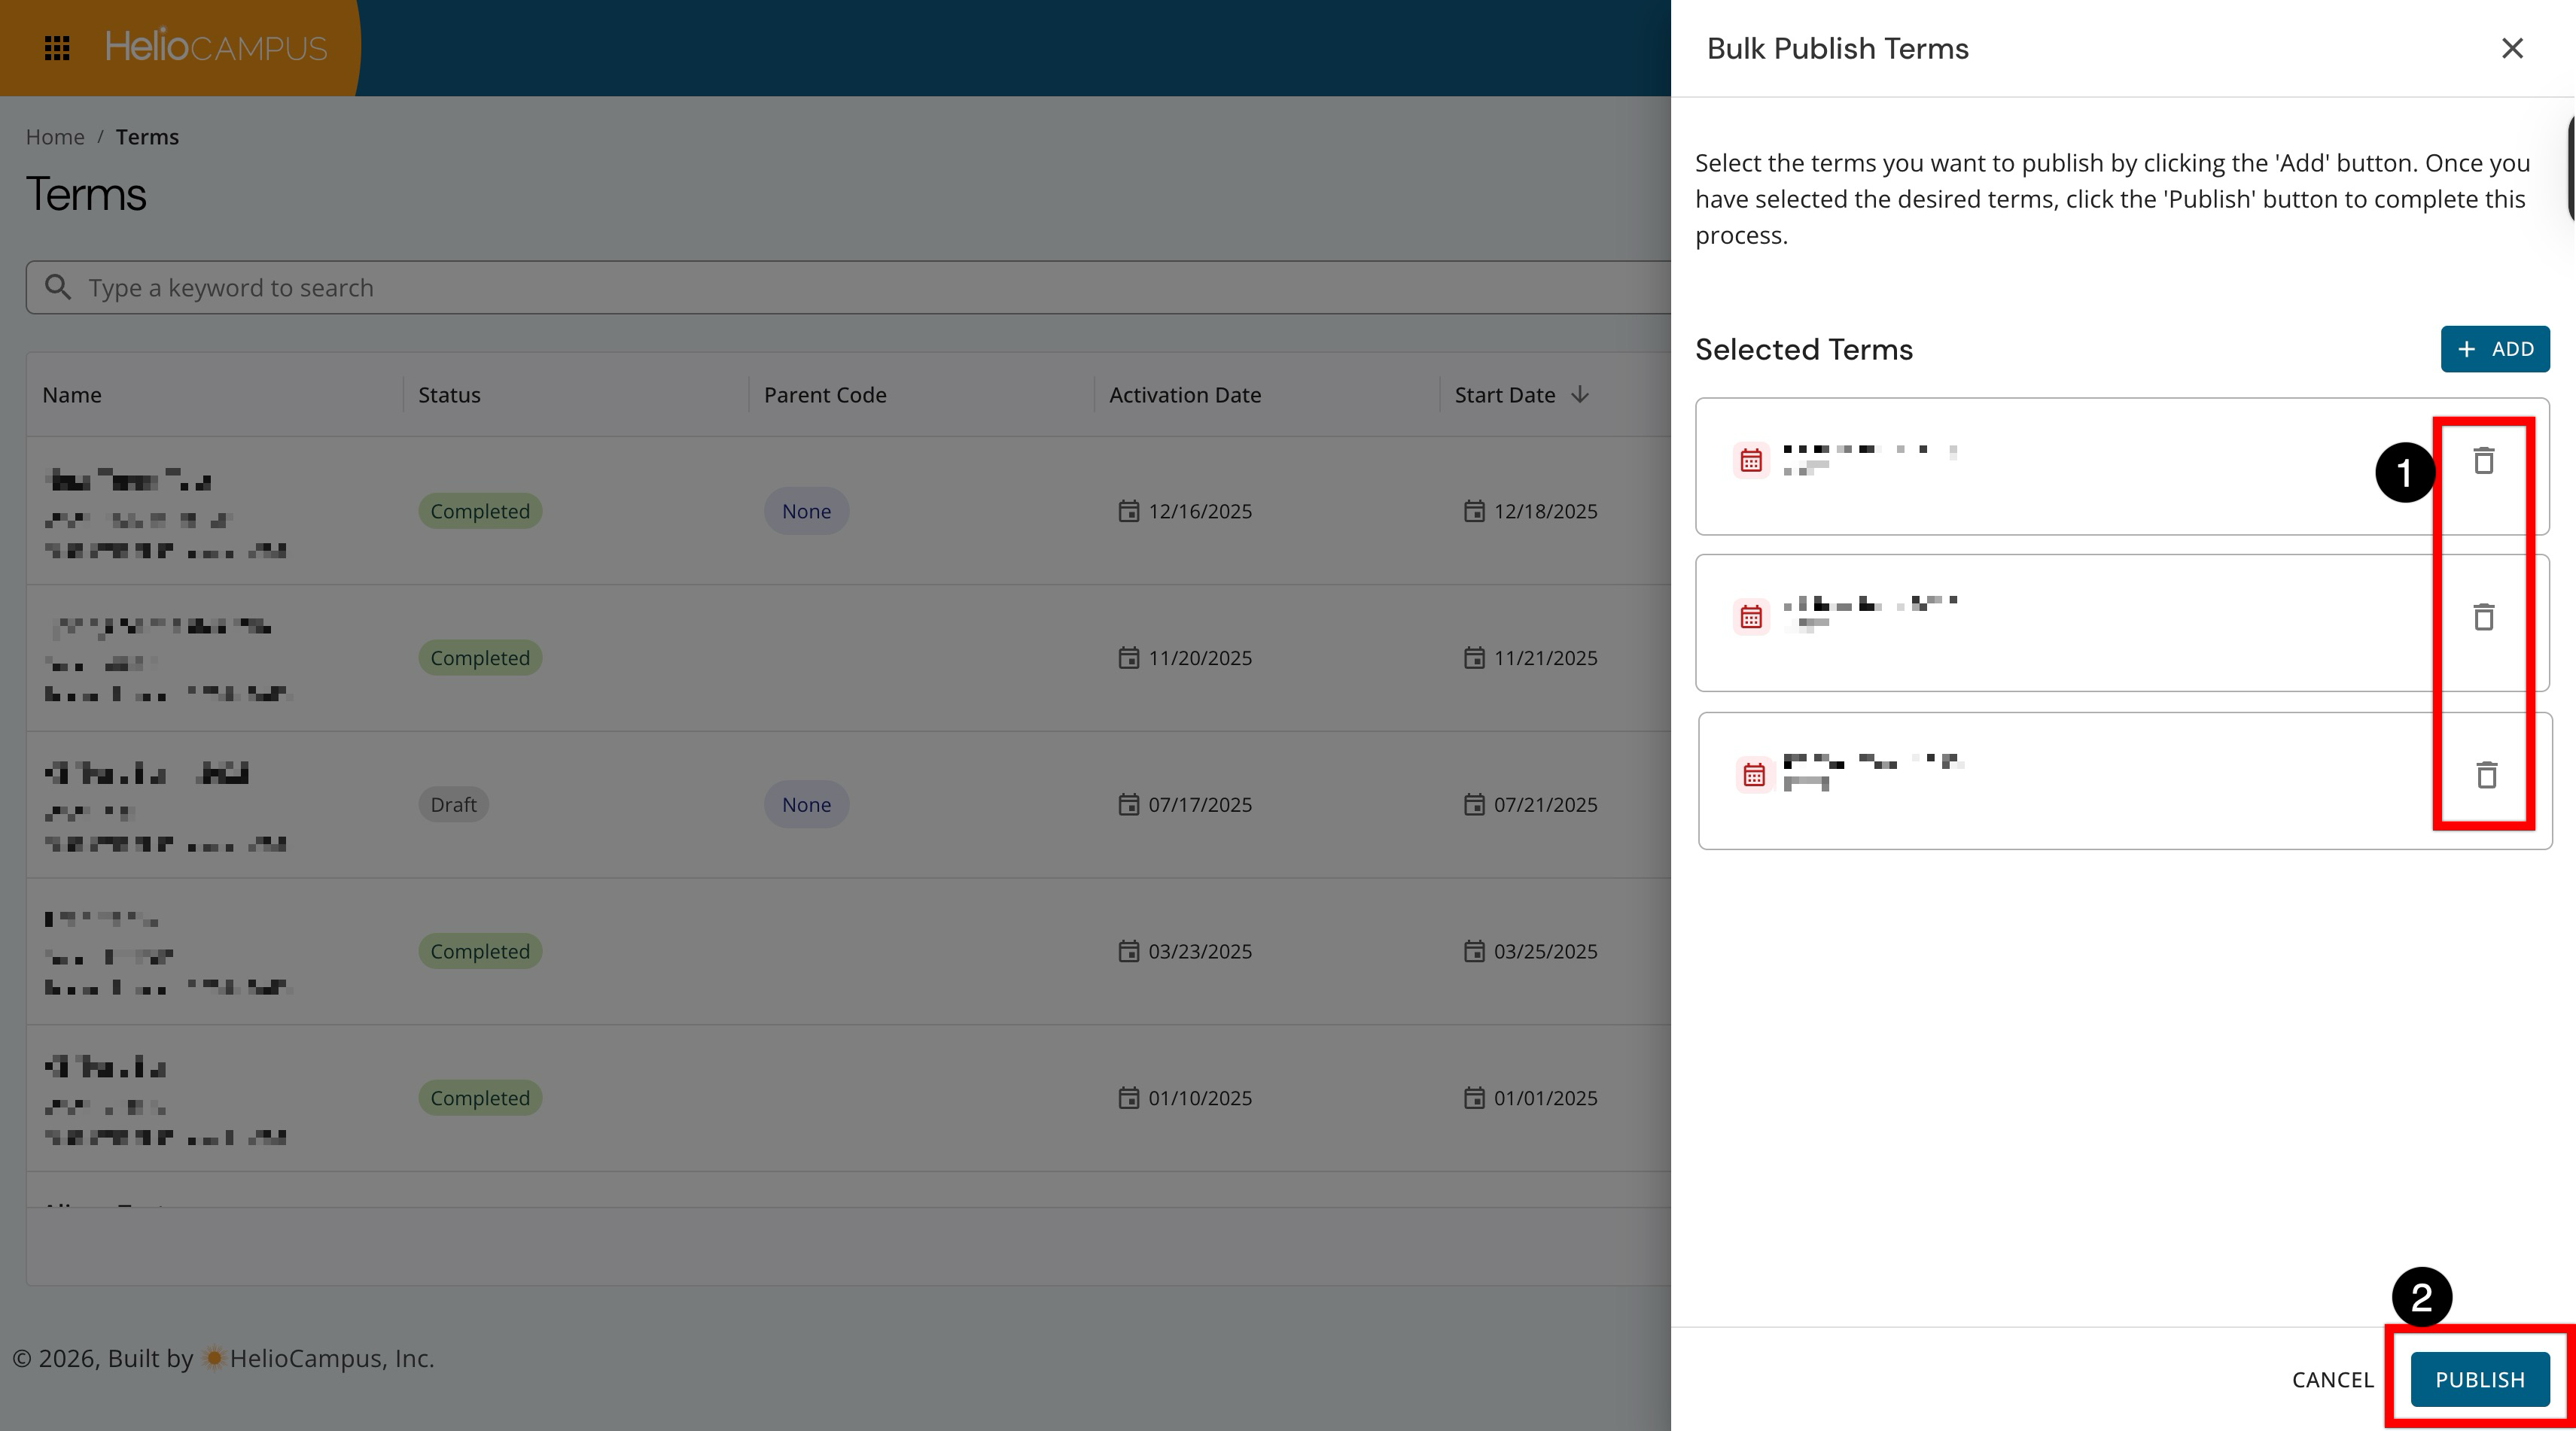The width and height of the screenshot is (2576, 1431).
Task: Click calendar icon beside 11/20/2025
Action: point(1129,658)
